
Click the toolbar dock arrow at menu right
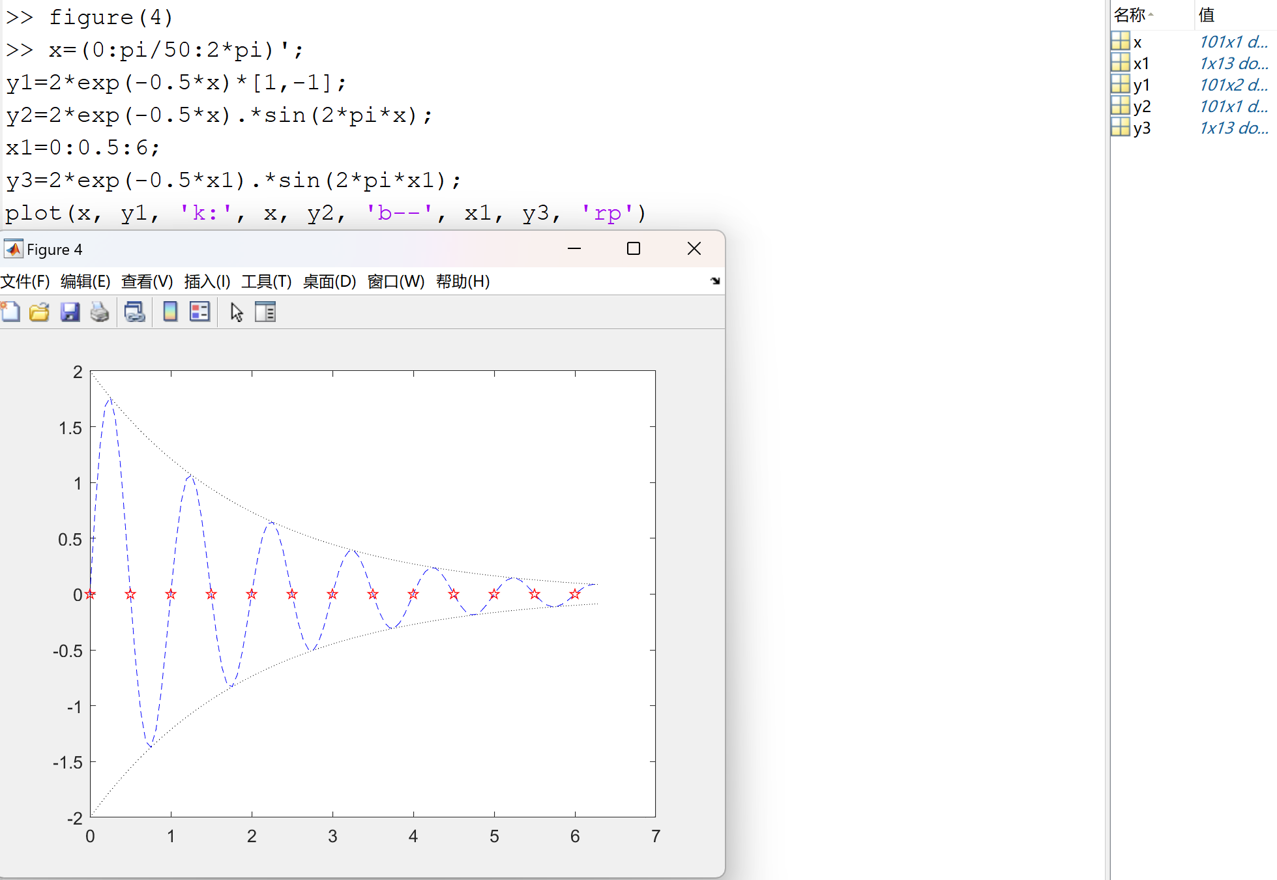point(715,281)
